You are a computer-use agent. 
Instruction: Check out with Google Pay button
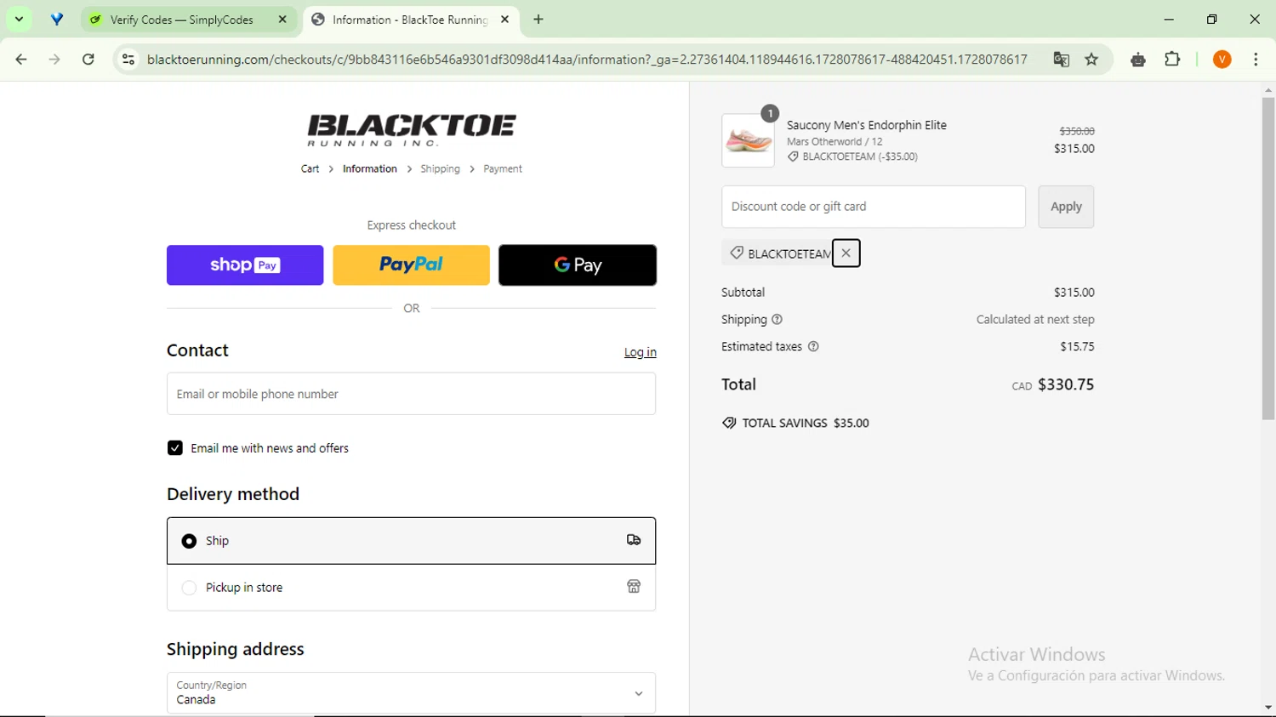coord(578,265)
